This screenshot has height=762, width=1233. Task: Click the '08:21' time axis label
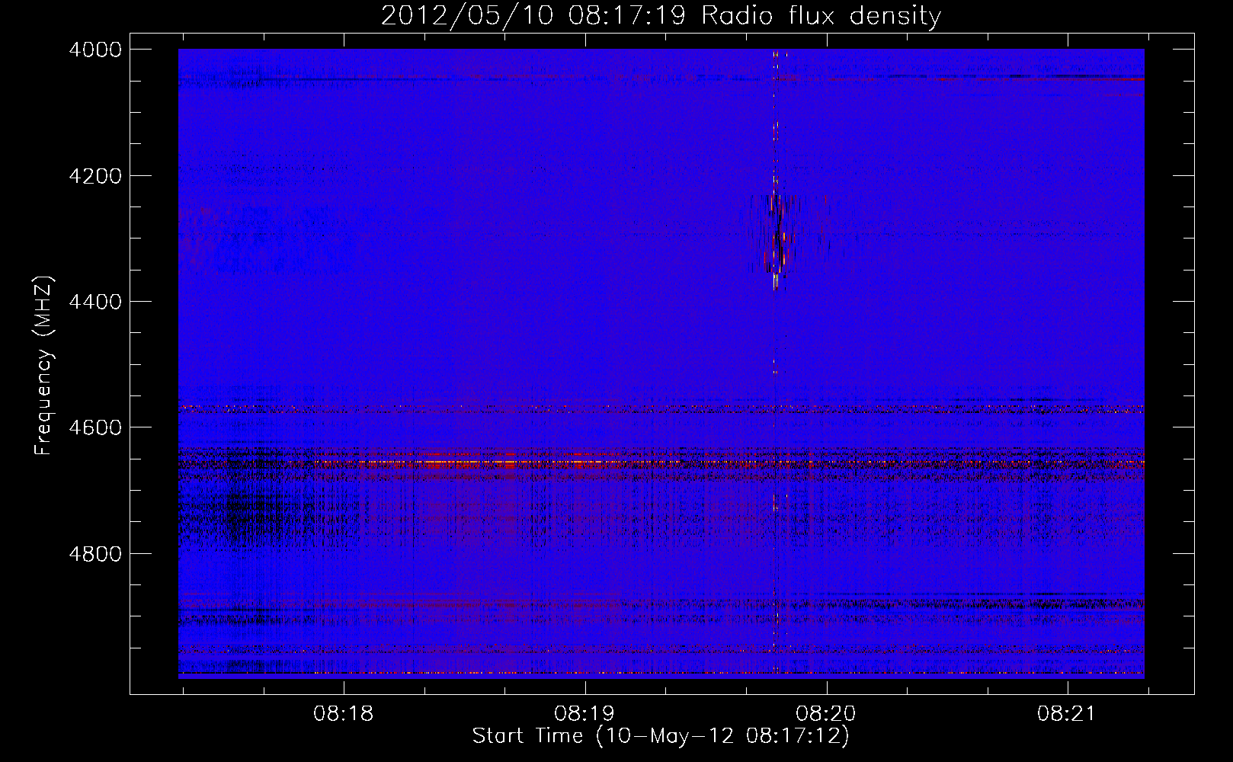pyautogui.click(x=1067, y=714)
